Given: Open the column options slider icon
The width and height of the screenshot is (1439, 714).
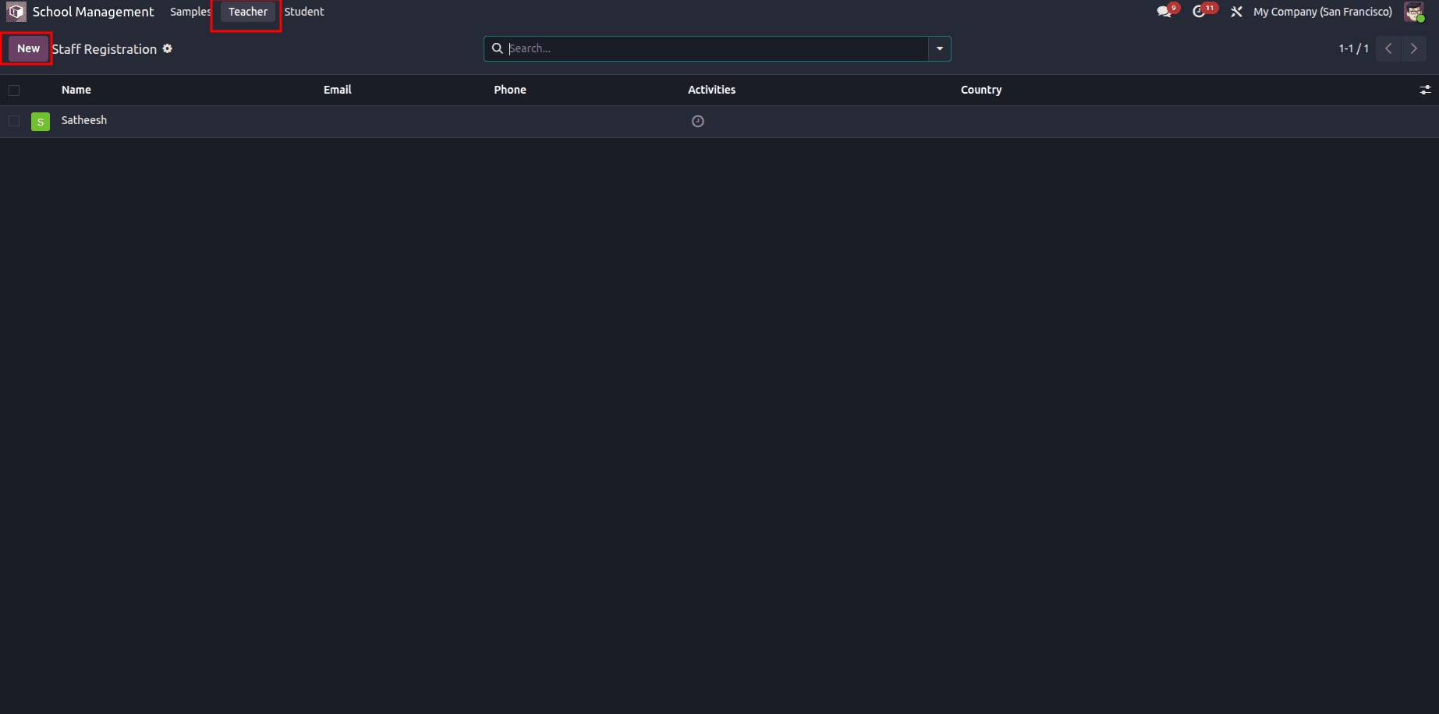Looking at the screenshot, I should 1425,90.
